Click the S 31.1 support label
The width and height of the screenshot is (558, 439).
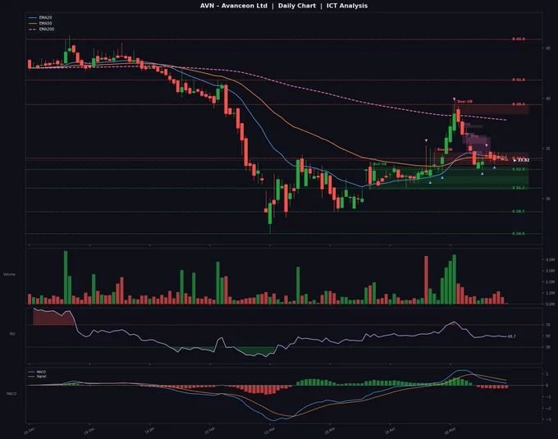[x=519, y=188]
